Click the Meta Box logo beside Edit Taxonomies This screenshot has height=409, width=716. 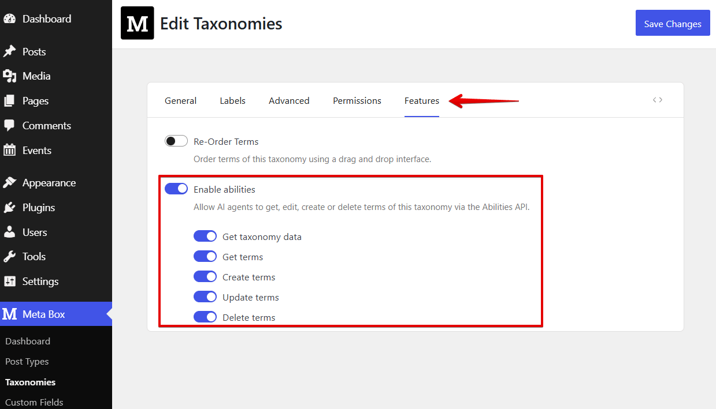tap(138, 23)
